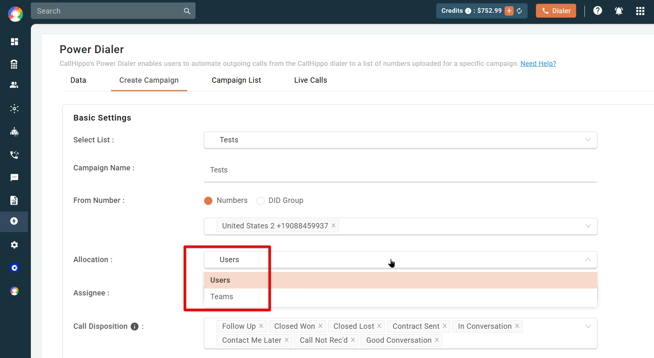The image size is (654, 358).
Task: Open the Messages chat icon in sidebar
Action: click(14, 177)
